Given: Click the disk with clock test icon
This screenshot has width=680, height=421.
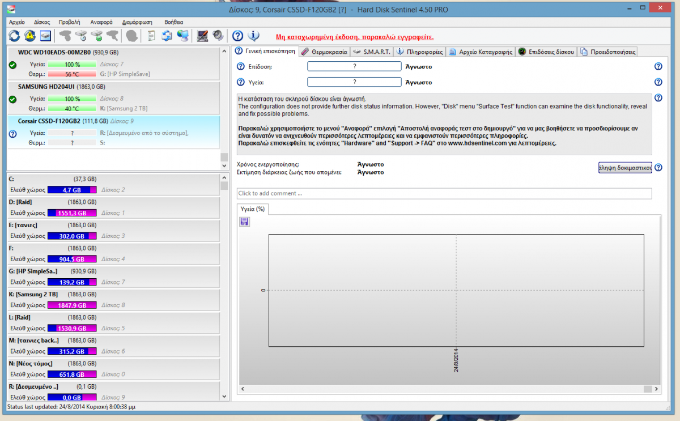Looking at the screenshot, I should point(82,36).
